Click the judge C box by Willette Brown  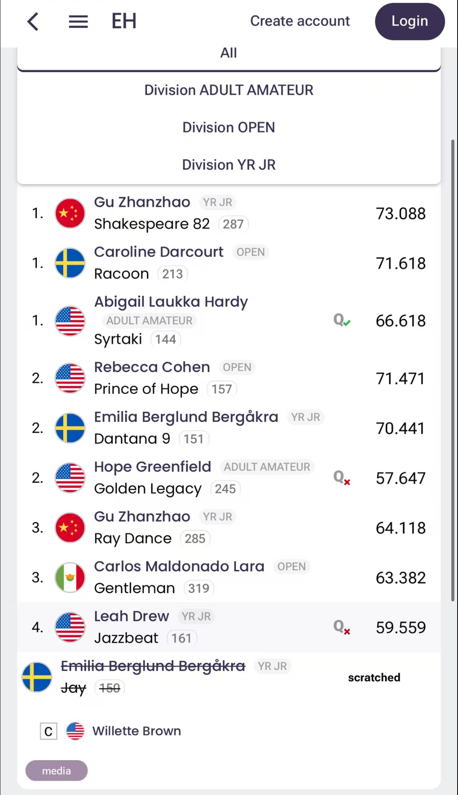tap(49, 731)
